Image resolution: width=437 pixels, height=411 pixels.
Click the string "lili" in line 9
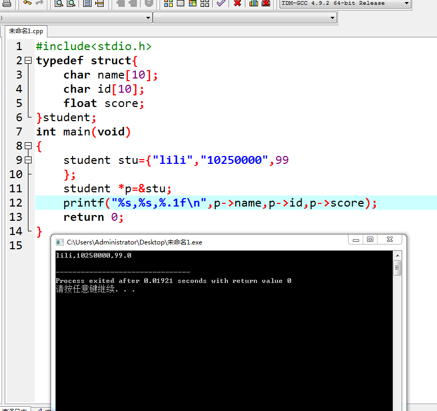click(173, 160)
